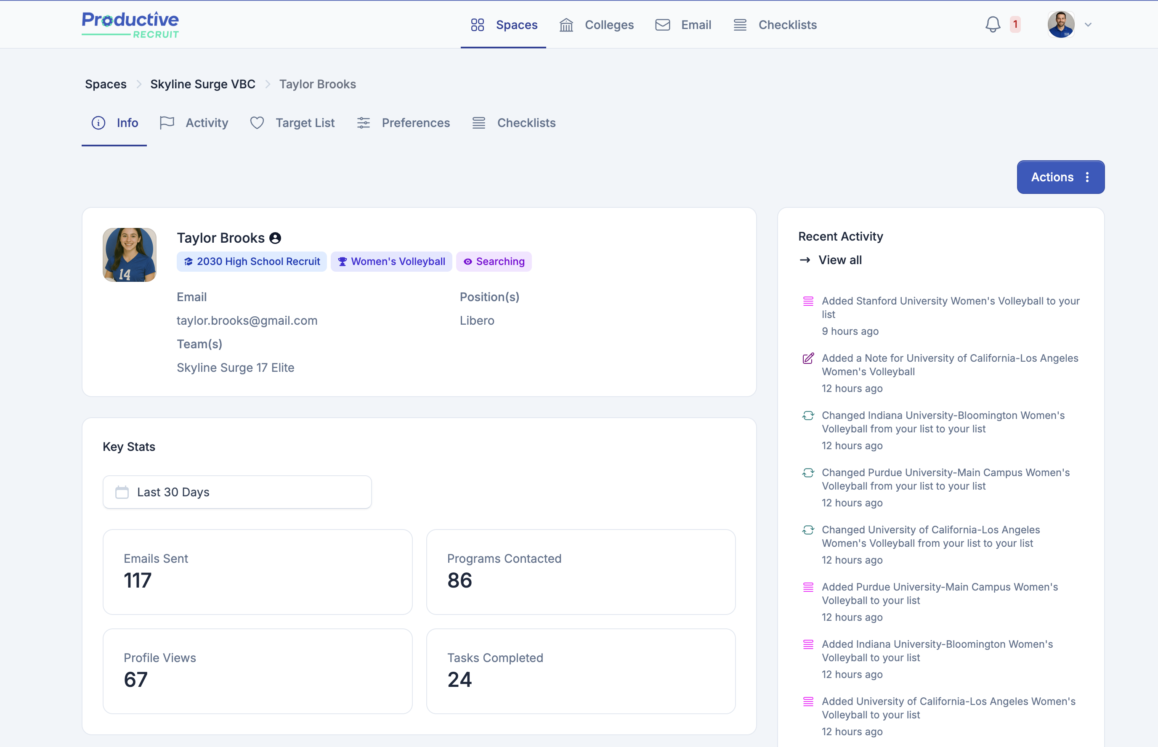Viewport: 1158px width, 747px height.
Task: Click the Spaces grid icon in the navbar
Action: click(477, 25)
